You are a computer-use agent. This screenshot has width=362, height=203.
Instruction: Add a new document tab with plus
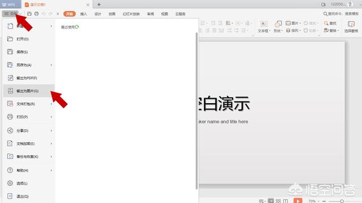click(99, 5)
